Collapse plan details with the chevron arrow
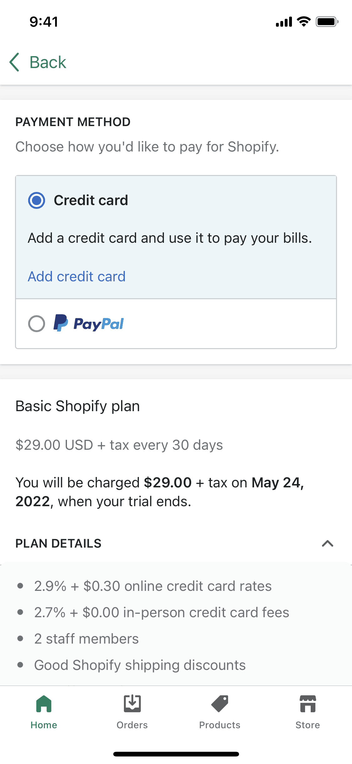Image resolution: width=352 pixels, height=764 pixels. [327, 544]
